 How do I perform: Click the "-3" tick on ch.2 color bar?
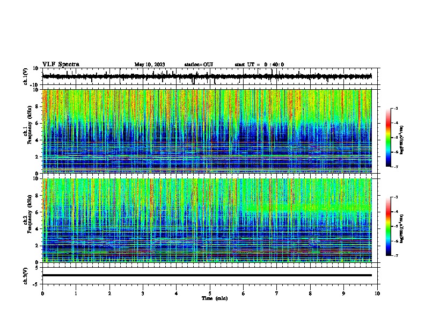[x=395, y=197]
